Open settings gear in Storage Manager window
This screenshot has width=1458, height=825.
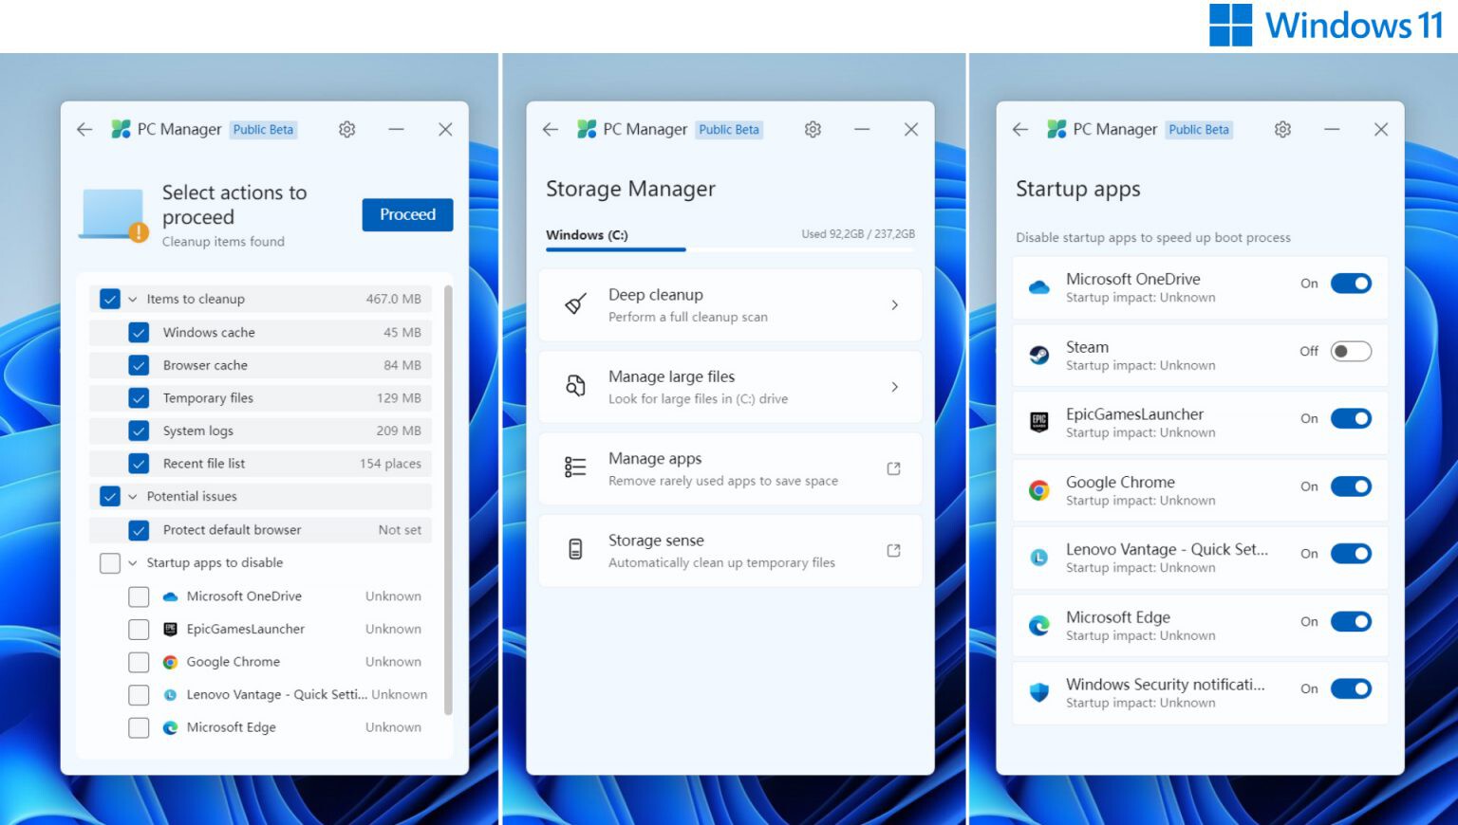[x=813, y=129]
